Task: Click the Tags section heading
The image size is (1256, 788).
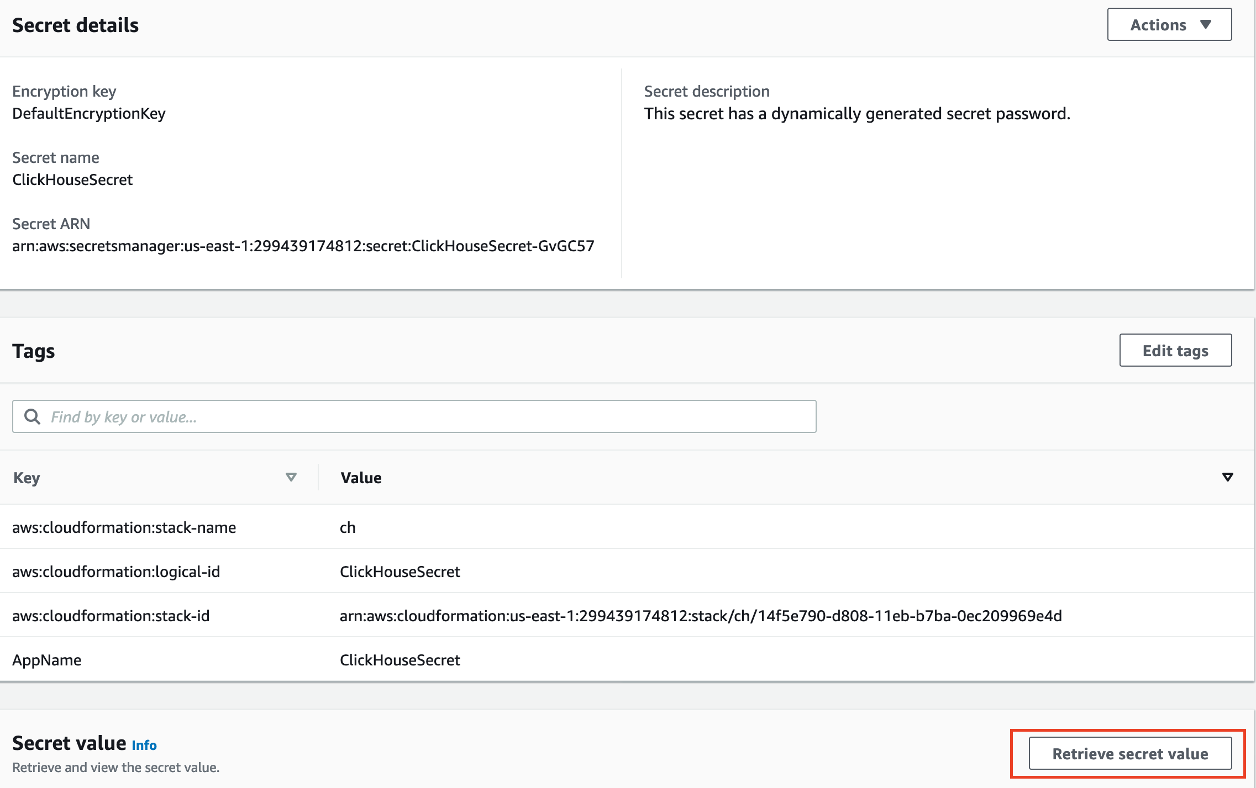Action: (34, 351)
